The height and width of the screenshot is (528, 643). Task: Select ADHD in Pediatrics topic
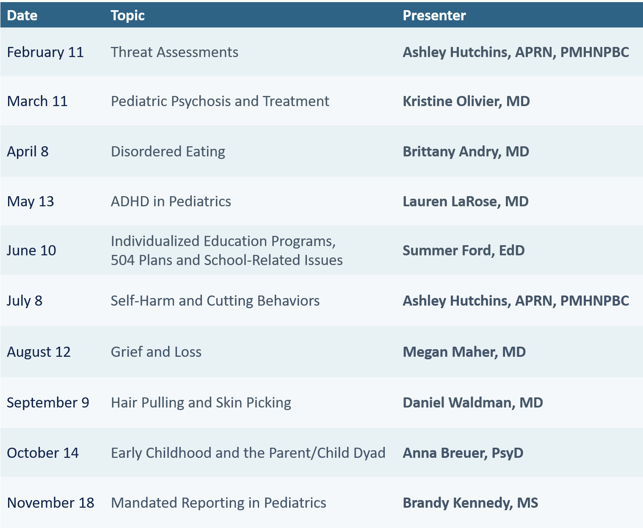(x=171, y=202)
